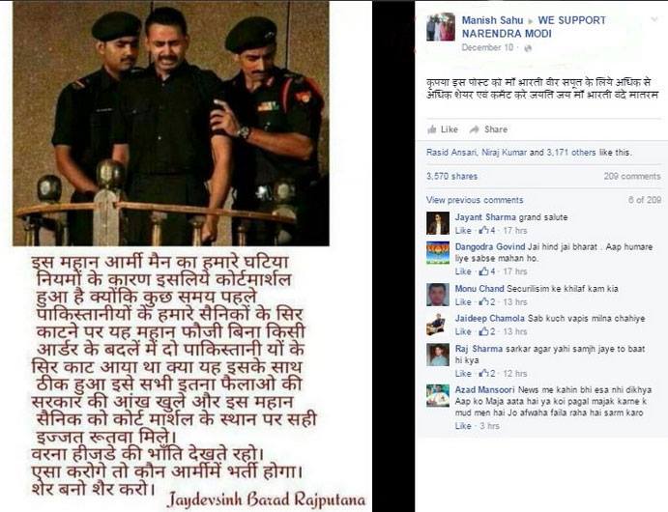Click the Like thumbs-up icon on post
The height and width of the screenshot is (512, 668).
pyautogui.click(x=431, y=129)
